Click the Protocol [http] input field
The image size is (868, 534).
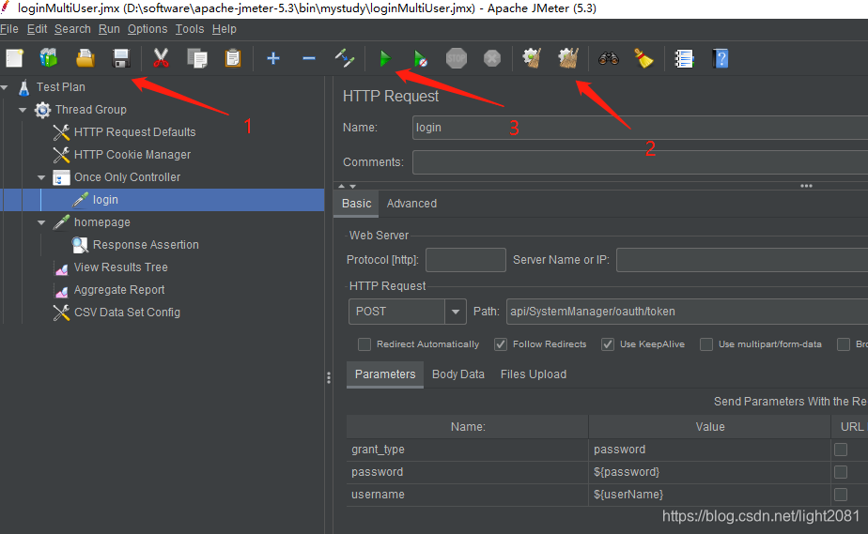click(x=466, y=260)
